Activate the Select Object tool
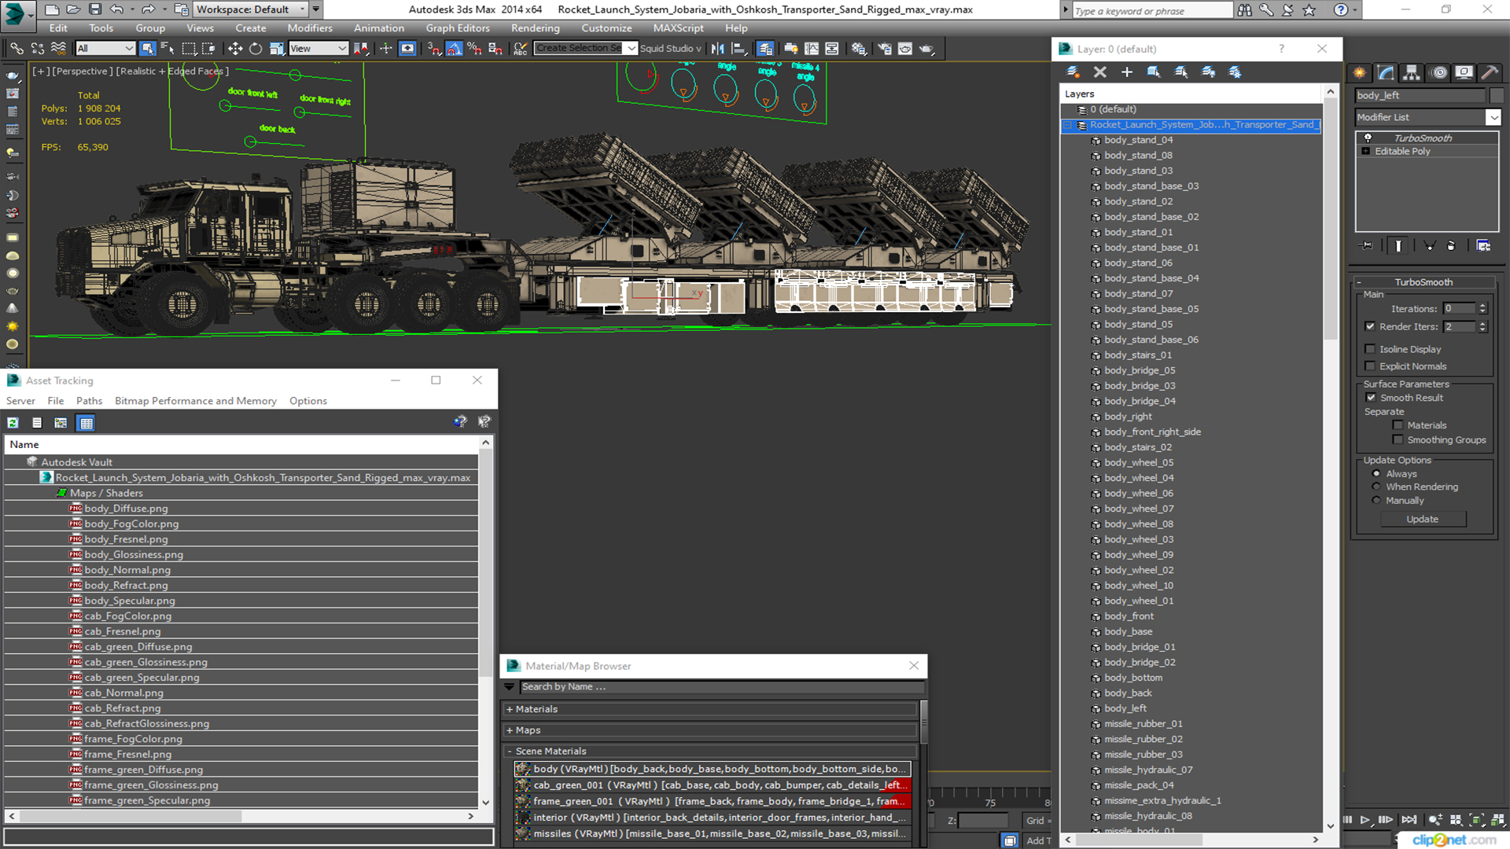 pos(147,49)
